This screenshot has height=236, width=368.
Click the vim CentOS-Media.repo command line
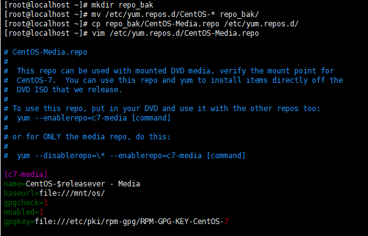click(131, 33)
